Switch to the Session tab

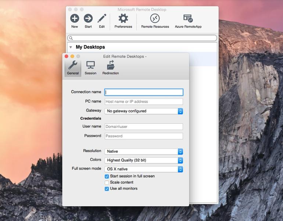(x=90, y=68)
